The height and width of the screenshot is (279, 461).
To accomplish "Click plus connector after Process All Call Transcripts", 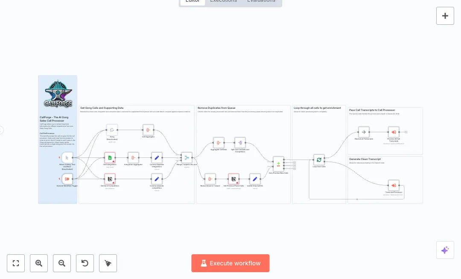I will (406, 132).
